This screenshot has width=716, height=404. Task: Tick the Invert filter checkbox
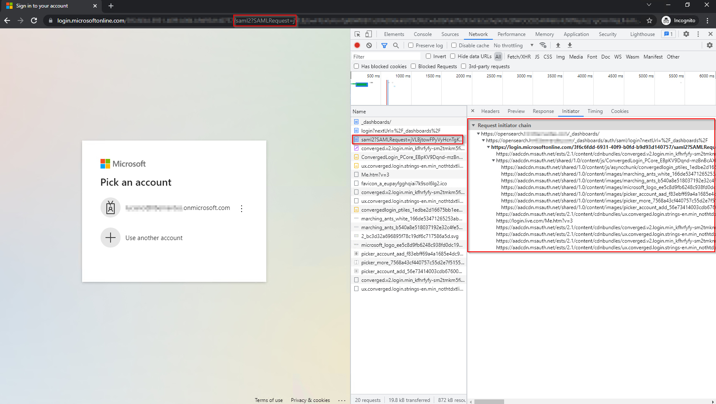pos(428,56)
